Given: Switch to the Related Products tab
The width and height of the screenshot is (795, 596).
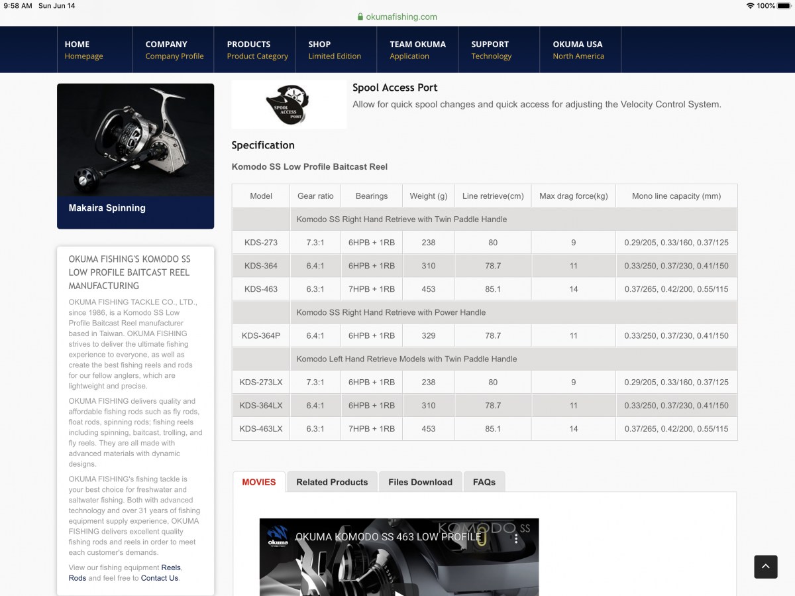Looking at the screenshot, I should [332, 482].
